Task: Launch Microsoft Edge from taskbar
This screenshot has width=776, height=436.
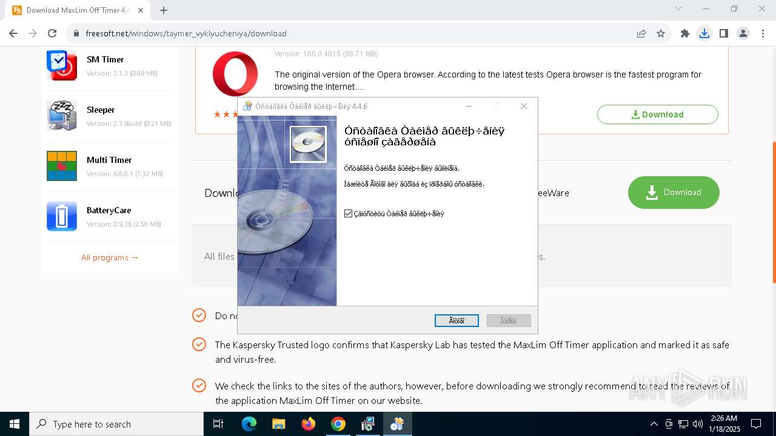Action: [249, 424]
